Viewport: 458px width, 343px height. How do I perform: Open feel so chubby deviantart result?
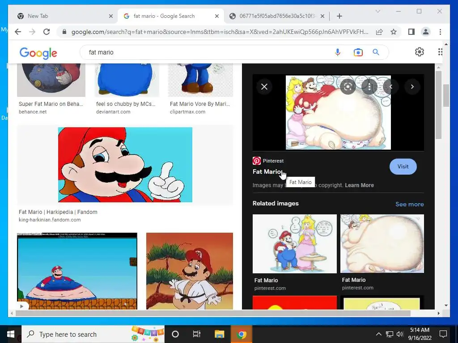(x=126, y=104)
